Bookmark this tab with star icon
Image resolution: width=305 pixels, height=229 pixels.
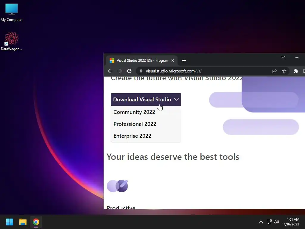[284, 71]
